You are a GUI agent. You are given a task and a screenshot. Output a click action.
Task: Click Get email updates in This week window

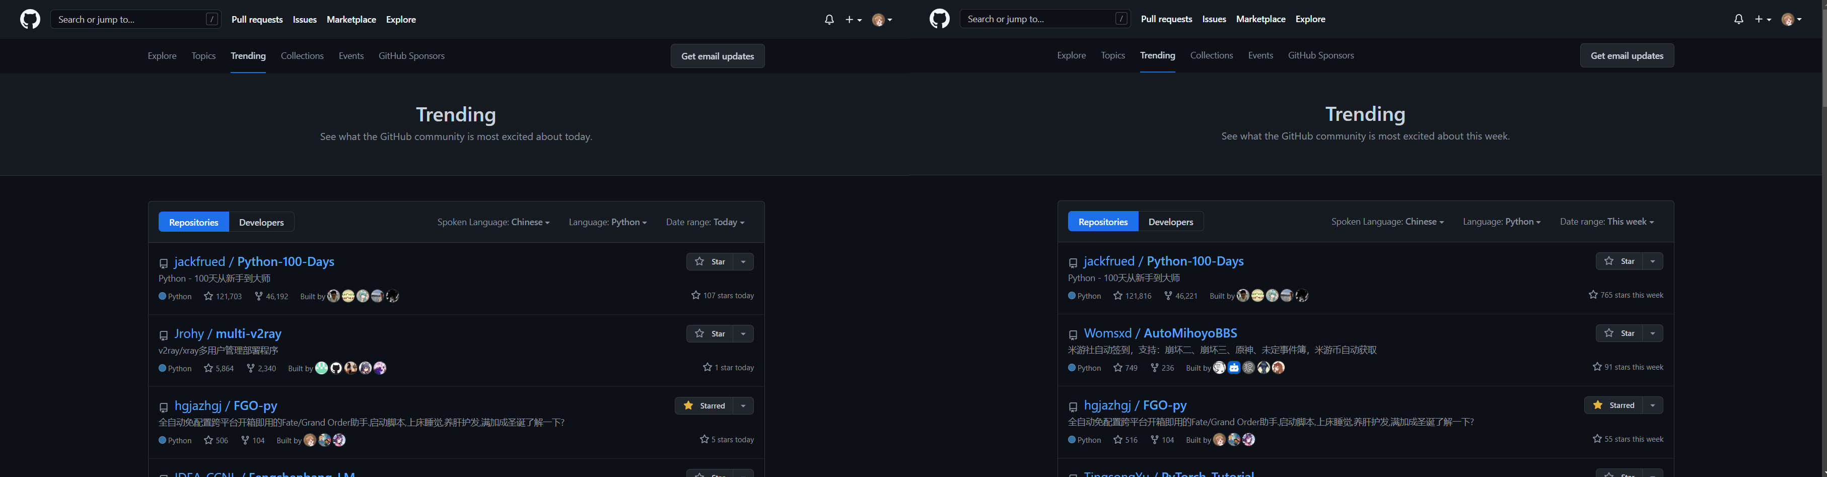[1626, 55]
